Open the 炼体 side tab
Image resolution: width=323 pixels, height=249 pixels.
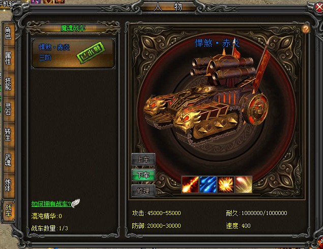[8, 185]
